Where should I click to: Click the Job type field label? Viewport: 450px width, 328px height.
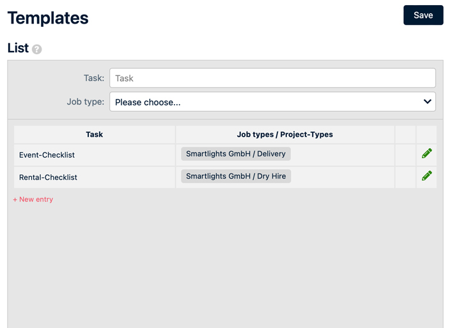85,101
